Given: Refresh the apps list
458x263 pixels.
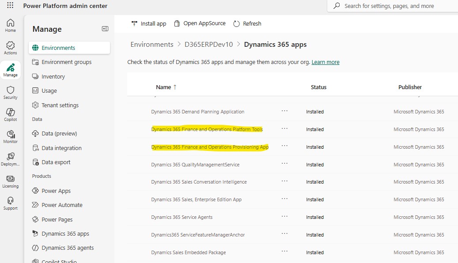Looking at the screenshot, I should coord(247,23).
